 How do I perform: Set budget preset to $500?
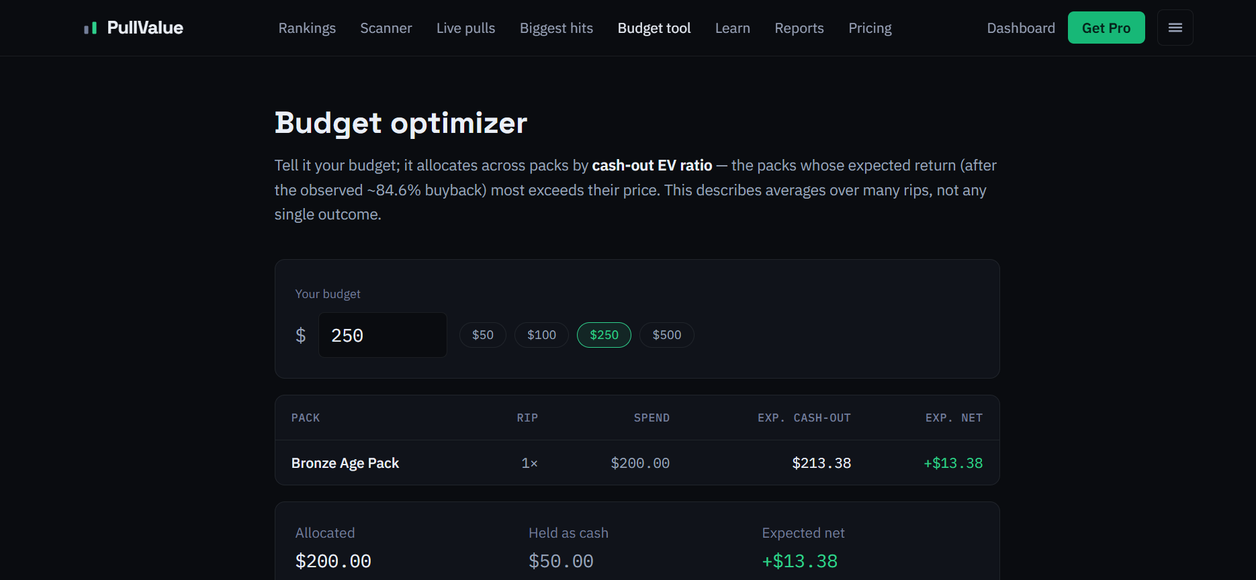[667, 335]
